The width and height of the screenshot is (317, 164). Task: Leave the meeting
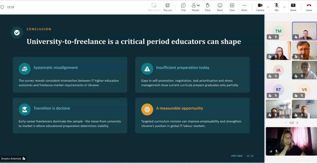click(309, 7)
